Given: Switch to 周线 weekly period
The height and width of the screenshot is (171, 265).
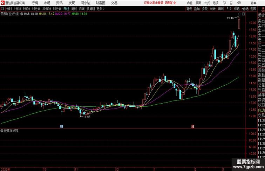Looking at the screenshot, I should pyautogui.click(x=74, y=9).
